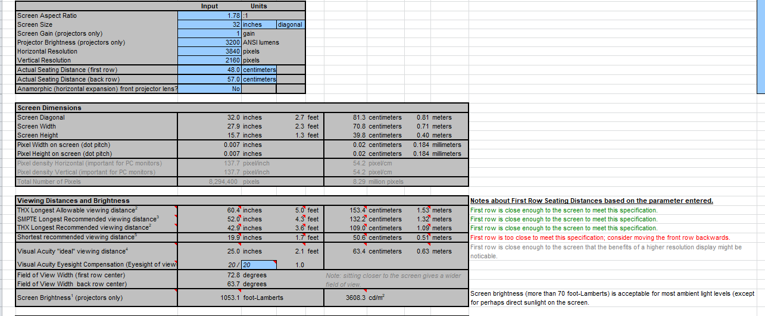Click the eyesight compensation input showing 20

[x=259, y=264]
